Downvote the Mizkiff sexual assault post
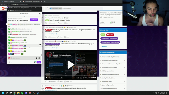This screenshot has height=95, width=169. (x=43, y=32)
